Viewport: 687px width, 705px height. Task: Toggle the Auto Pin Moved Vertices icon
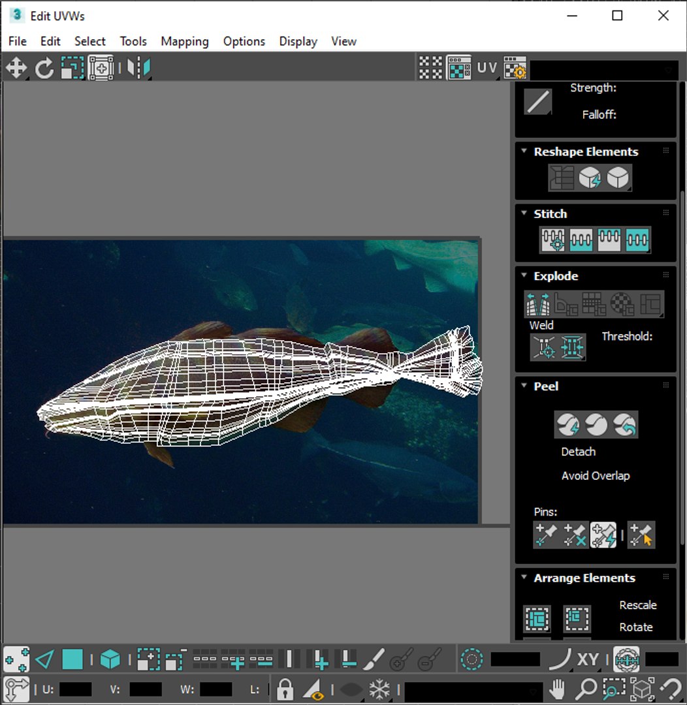point(603,535)
